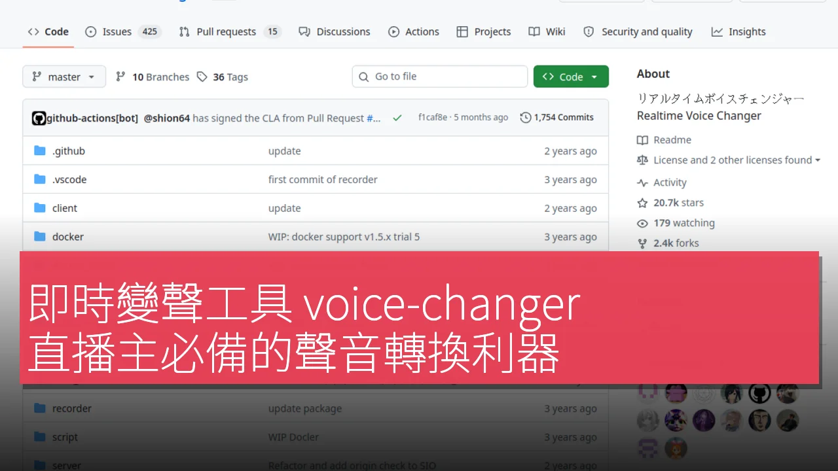Click the branch icon beside 10 Branches
Screen dimensions: 838x471
(120, 77)
